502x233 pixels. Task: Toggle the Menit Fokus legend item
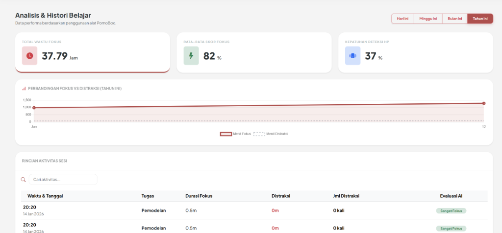coord(235,134)
